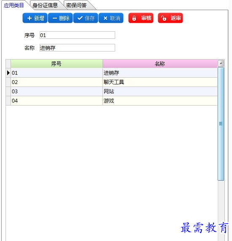Click the vertical scrollbar thumb
232x241 pixels.
(x=221, y=124)
